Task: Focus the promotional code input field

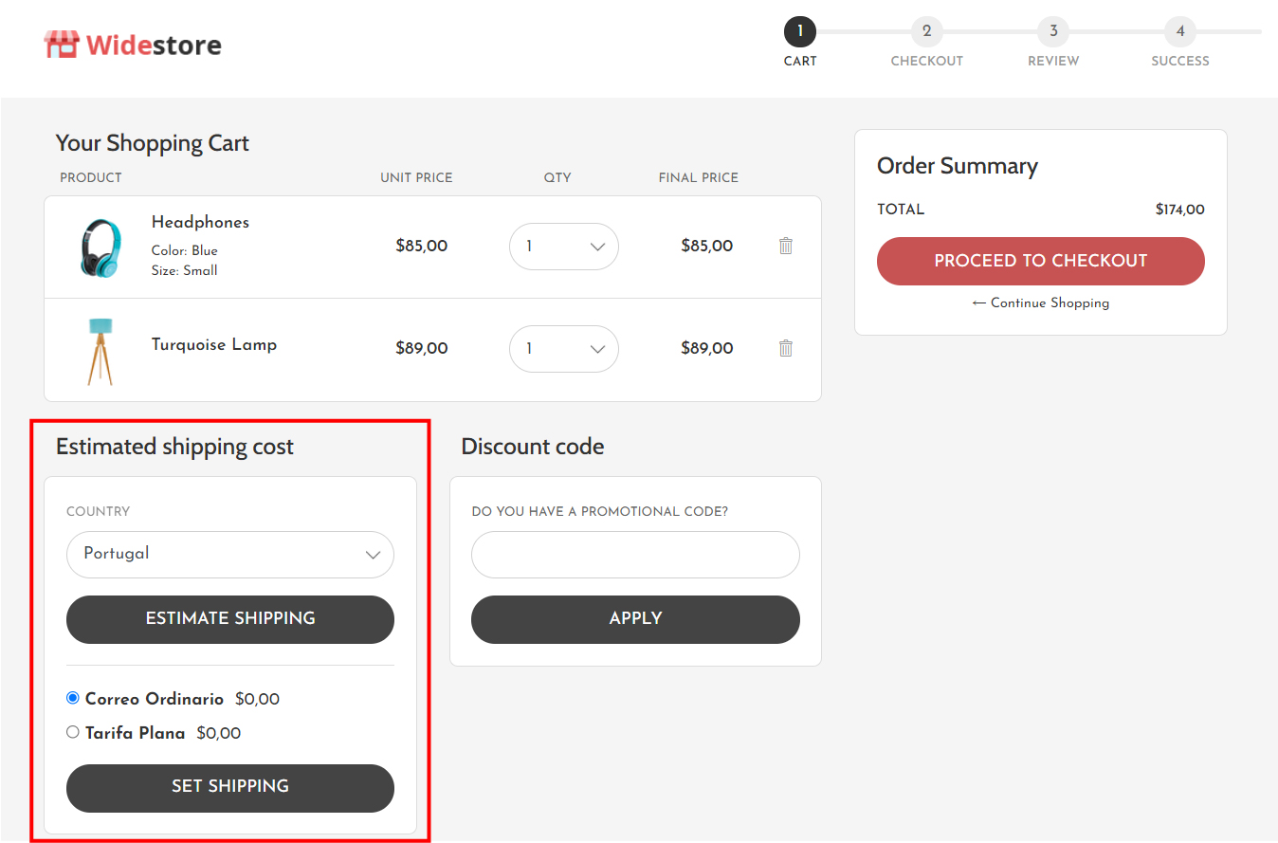Action: [x=635, y=555]
